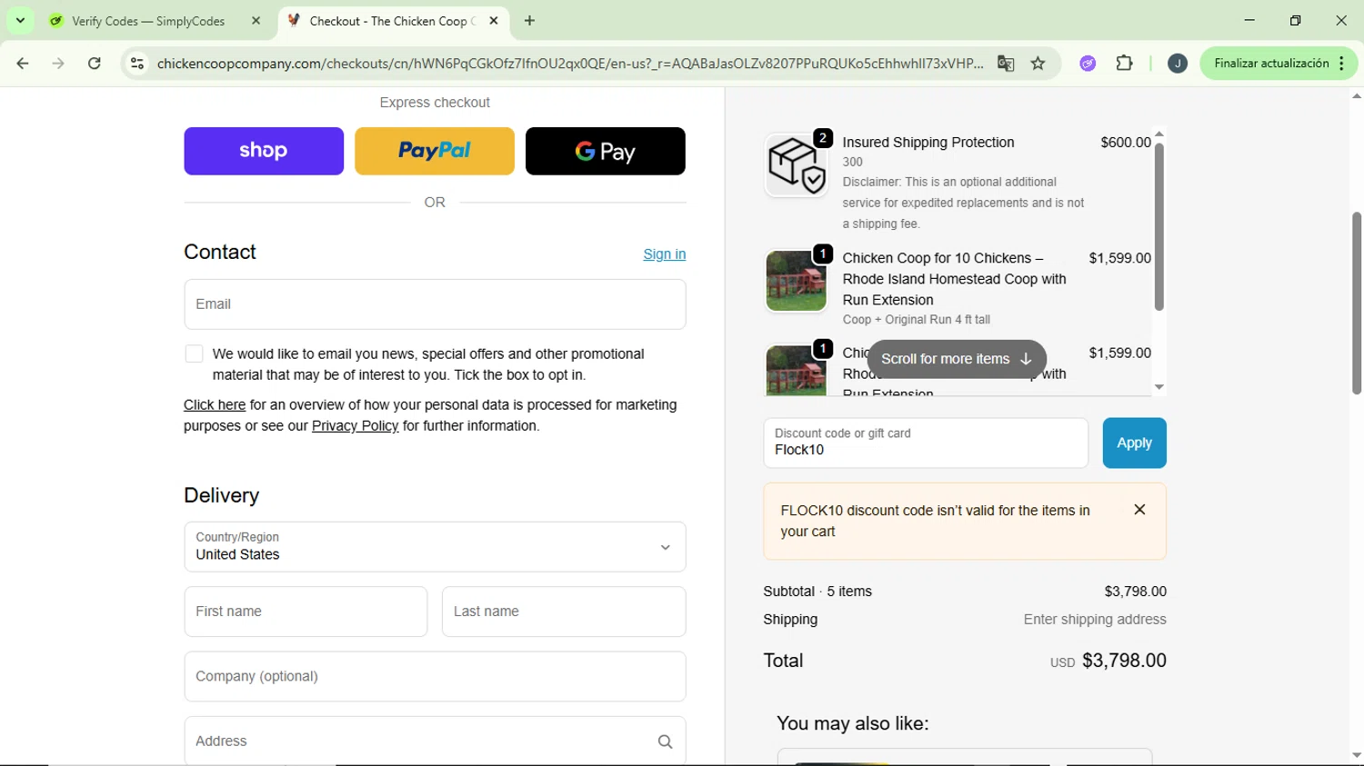
Task: Open the profile avatar J
Action: [1178, 64]
